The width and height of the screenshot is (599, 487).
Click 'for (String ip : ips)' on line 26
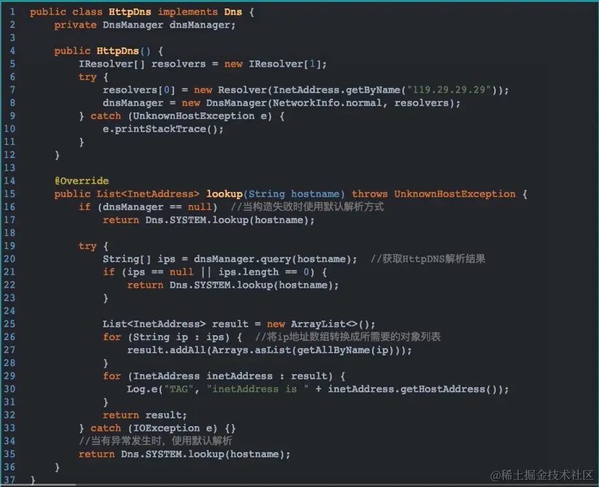[166, 337]
